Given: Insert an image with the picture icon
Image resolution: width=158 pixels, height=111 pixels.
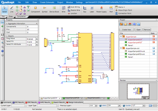Looking at the screenshot, I should 28,10.
